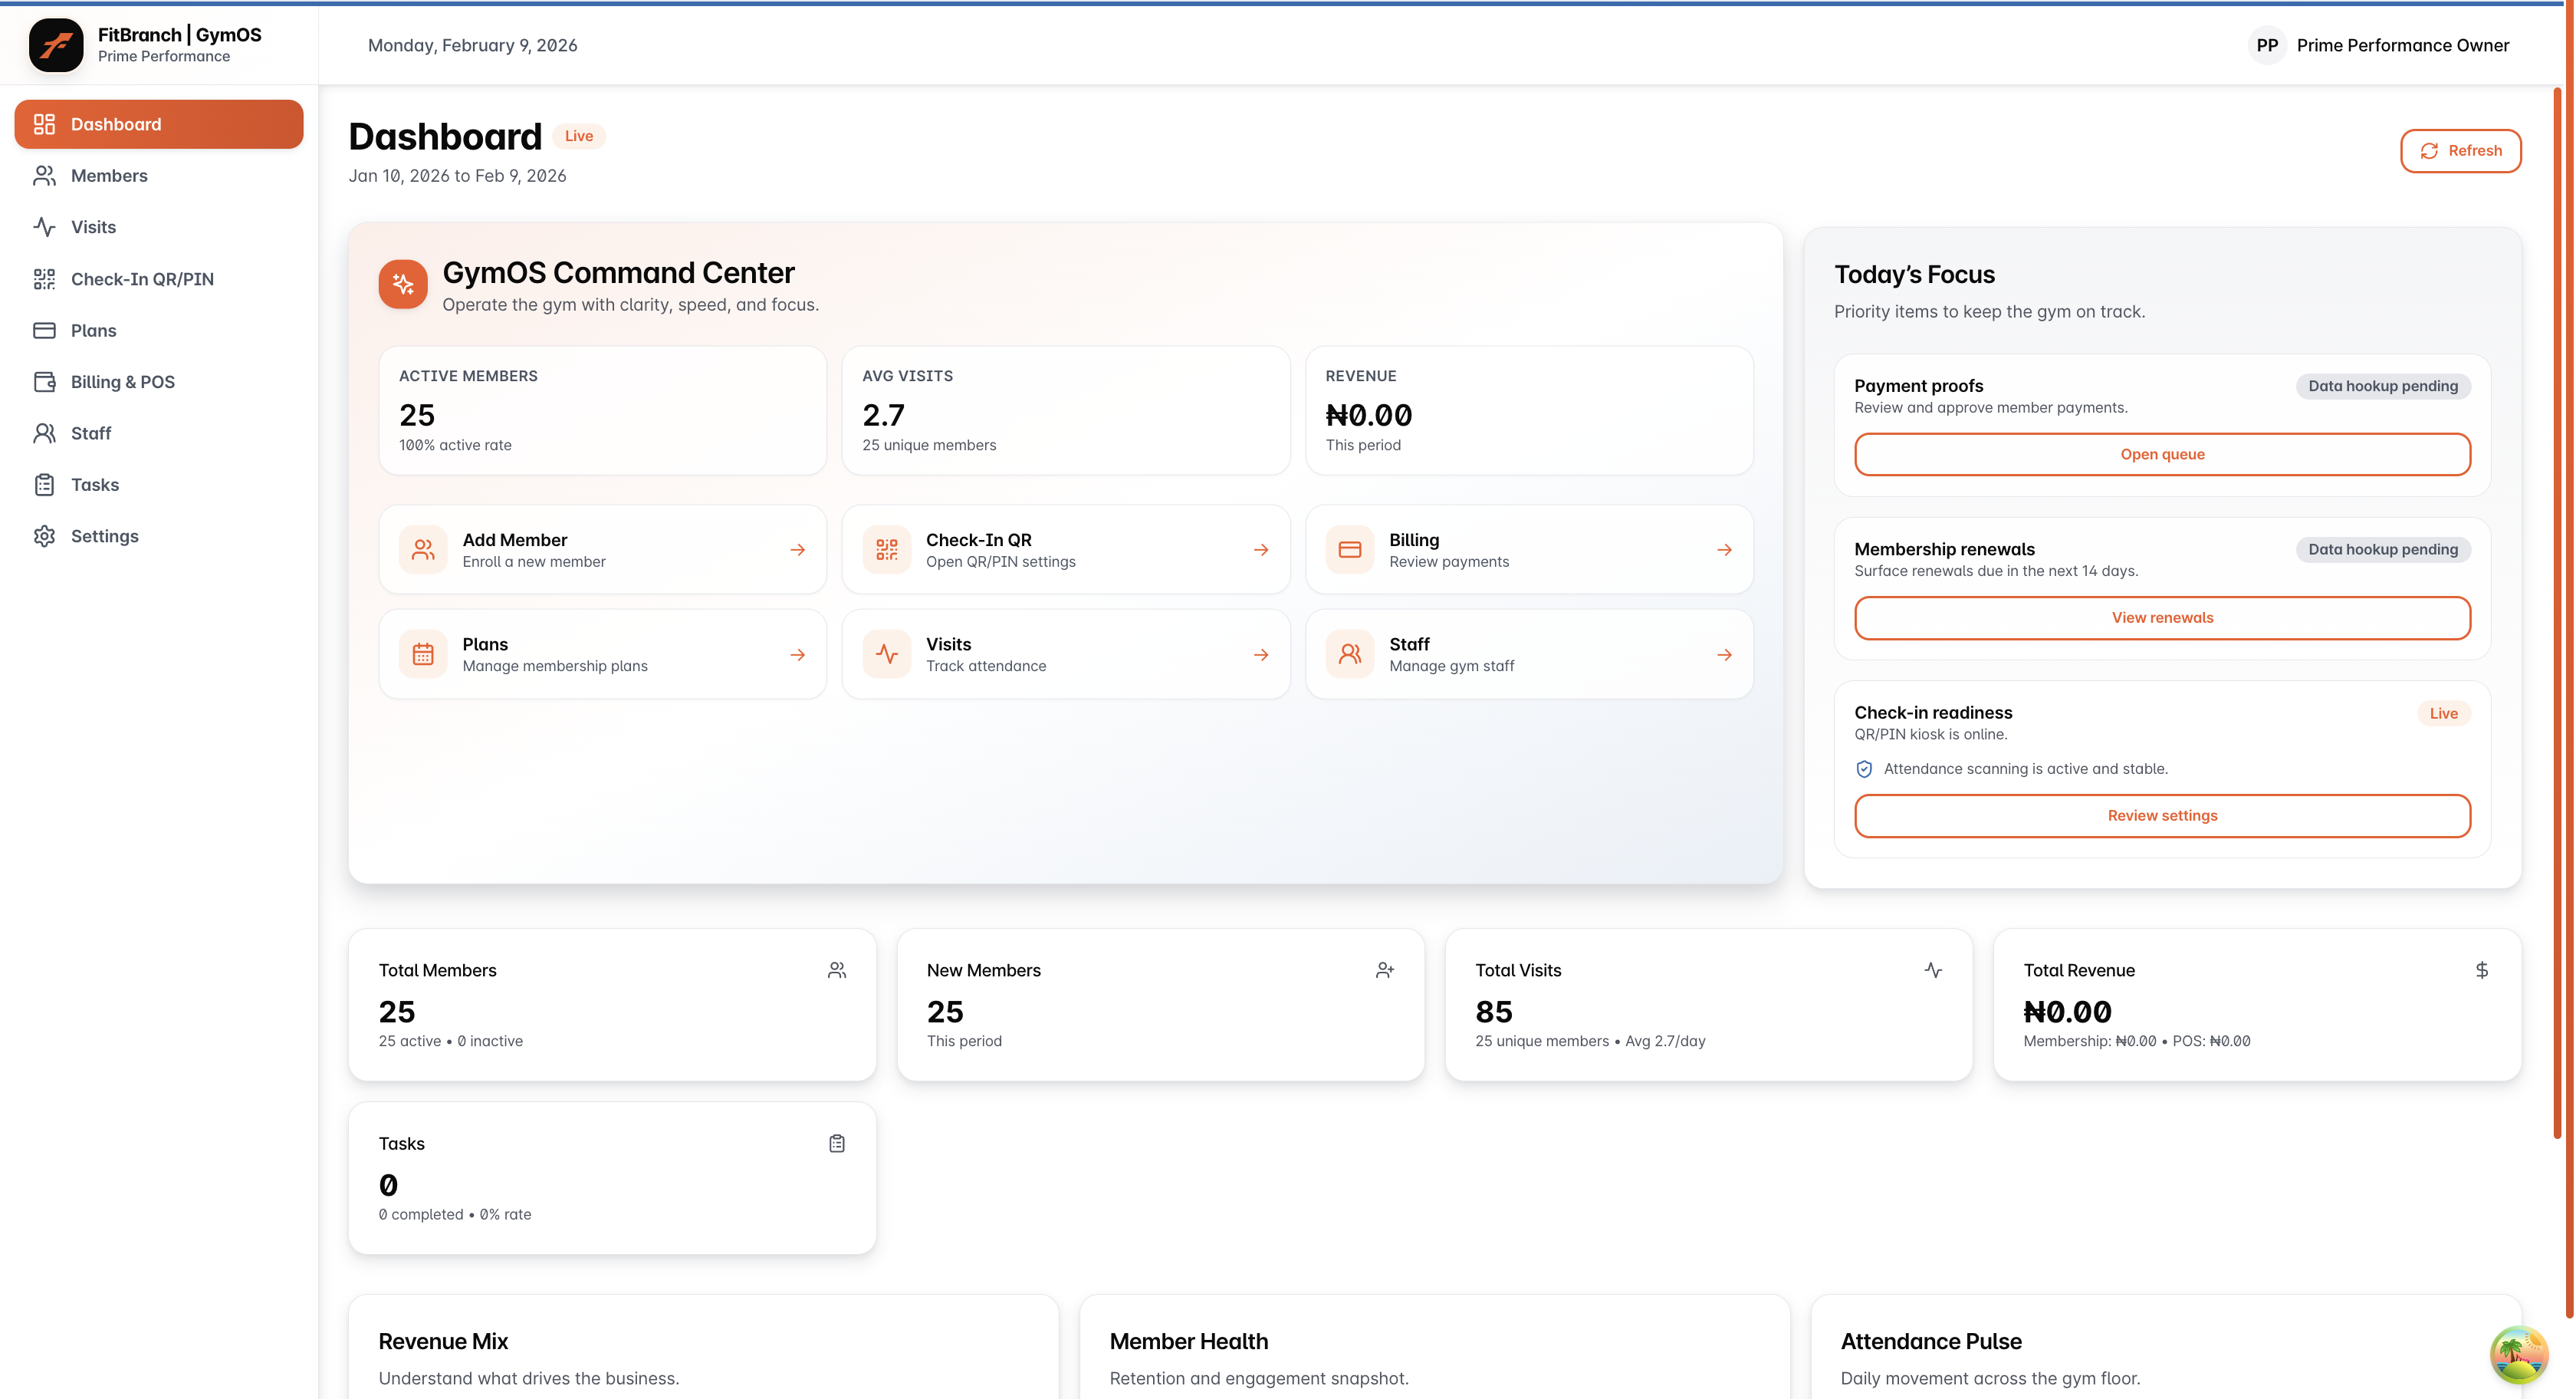The height and width of the screenshot is (1399, 2576).
Task: Click the FitBranch GymOS logo
Action: [57, 44]
